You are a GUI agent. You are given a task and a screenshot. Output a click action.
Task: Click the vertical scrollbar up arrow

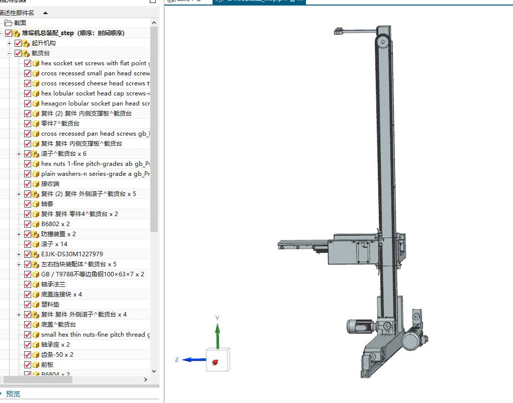(x=154, y=23)
